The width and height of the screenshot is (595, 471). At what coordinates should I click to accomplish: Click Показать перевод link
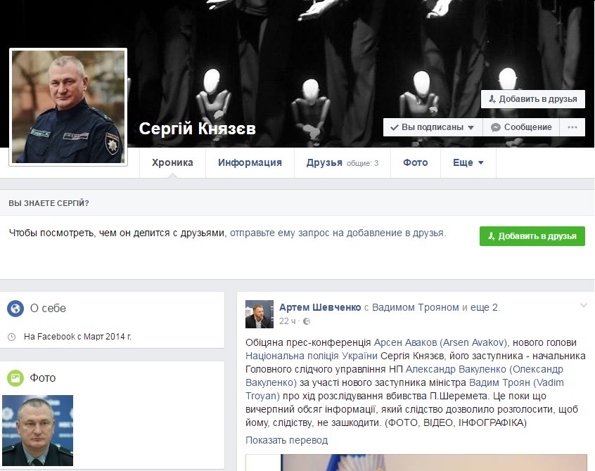[286, 440]
